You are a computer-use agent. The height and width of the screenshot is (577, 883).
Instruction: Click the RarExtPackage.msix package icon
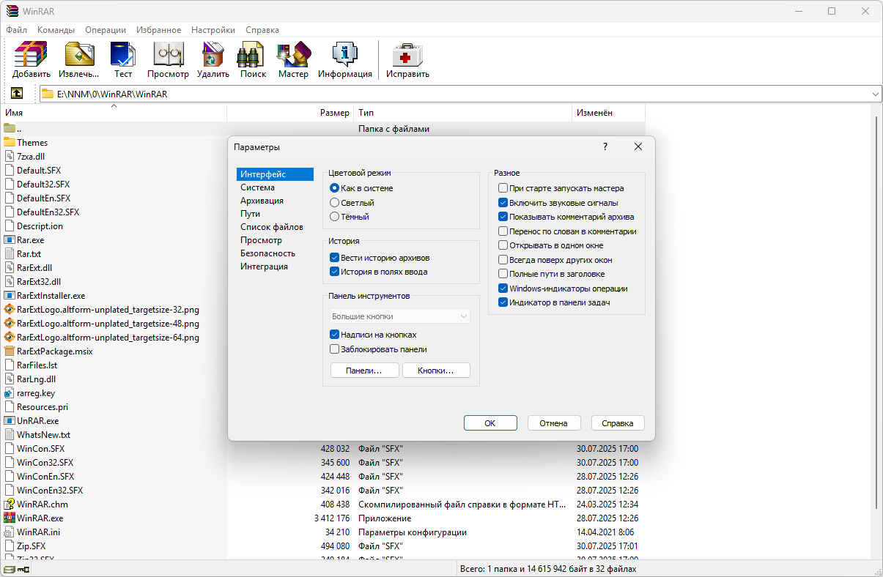coord(10,351)
